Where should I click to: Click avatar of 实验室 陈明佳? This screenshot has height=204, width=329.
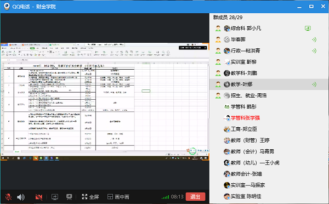point(227,196)
